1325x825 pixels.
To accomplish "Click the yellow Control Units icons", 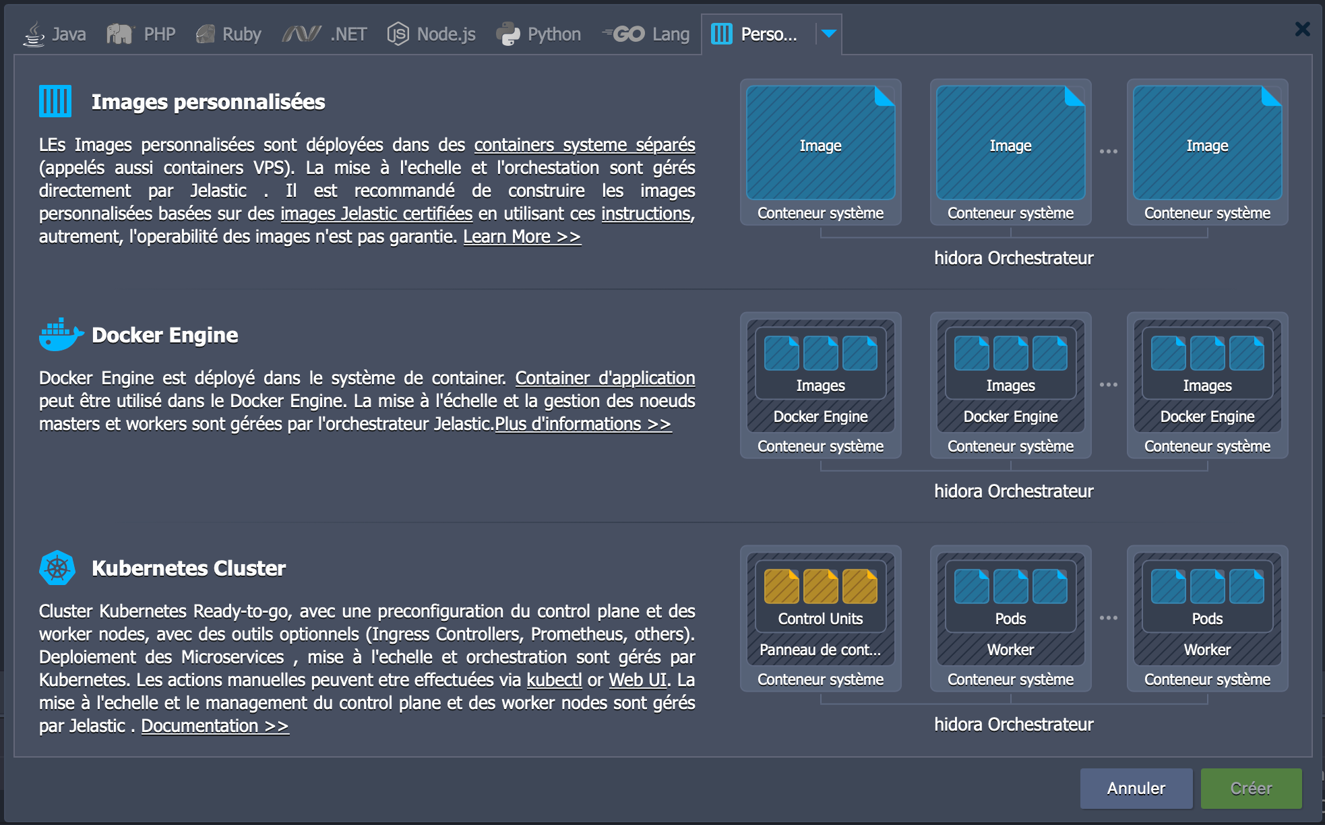I will [820, 586].
